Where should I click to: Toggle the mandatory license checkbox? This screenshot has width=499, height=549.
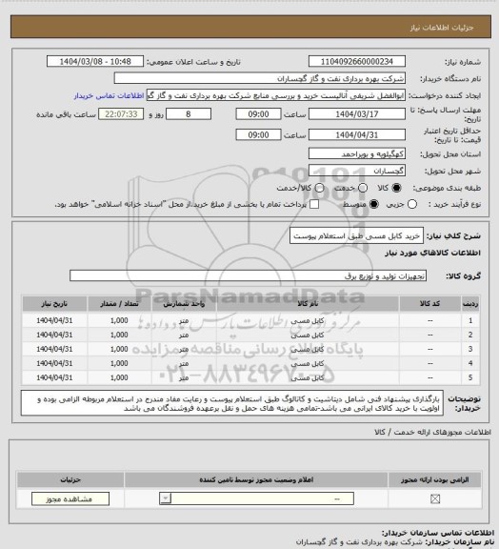coord(435,498)
